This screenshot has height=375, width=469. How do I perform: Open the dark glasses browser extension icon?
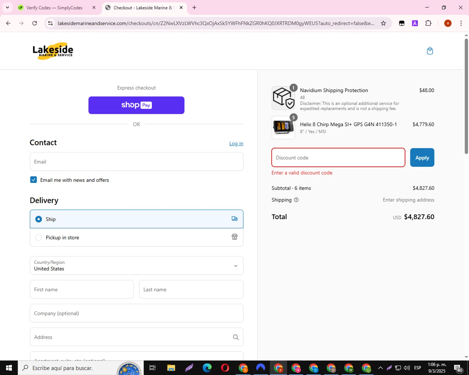coord(402,23)
